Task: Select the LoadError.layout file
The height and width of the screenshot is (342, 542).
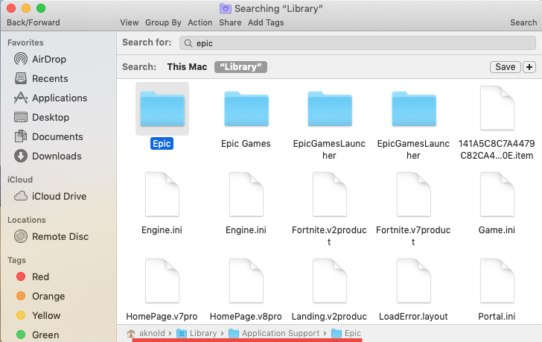Action: coord(414,281)
